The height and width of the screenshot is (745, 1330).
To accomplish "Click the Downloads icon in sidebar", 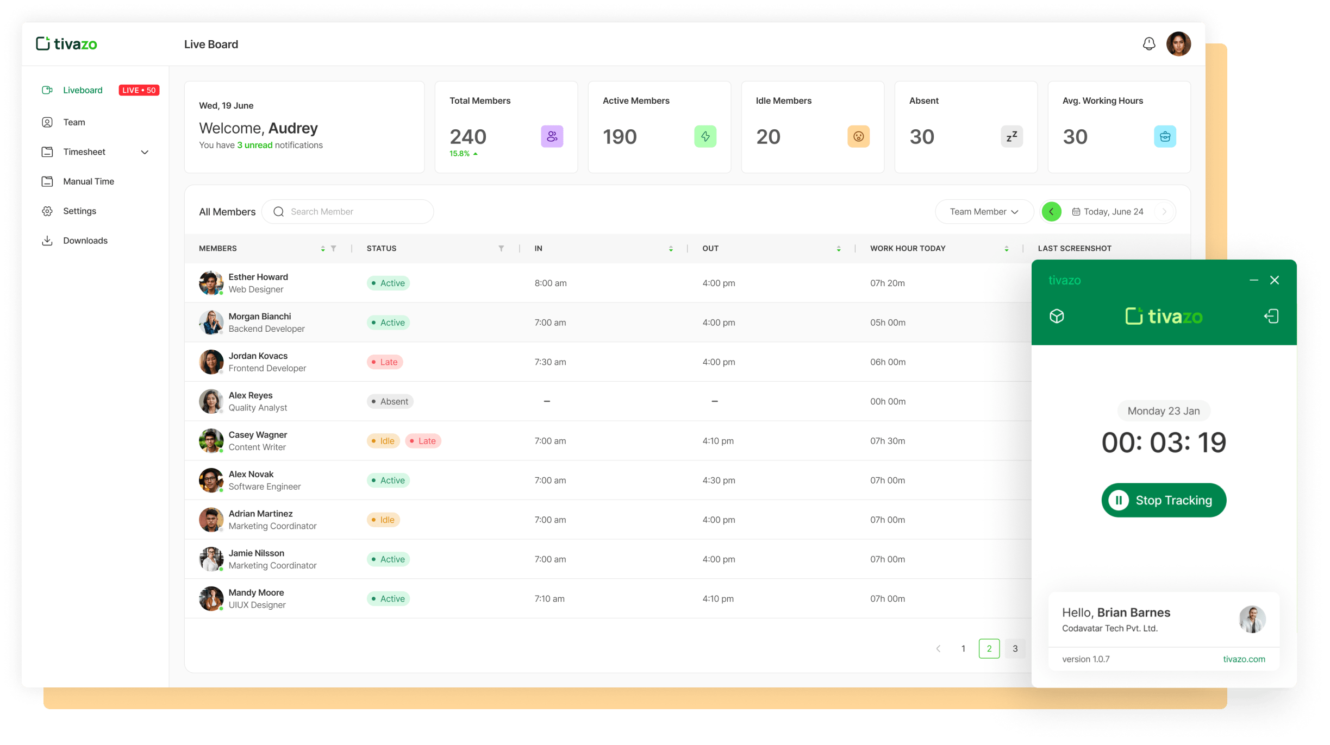I will [x=48, y=240].
